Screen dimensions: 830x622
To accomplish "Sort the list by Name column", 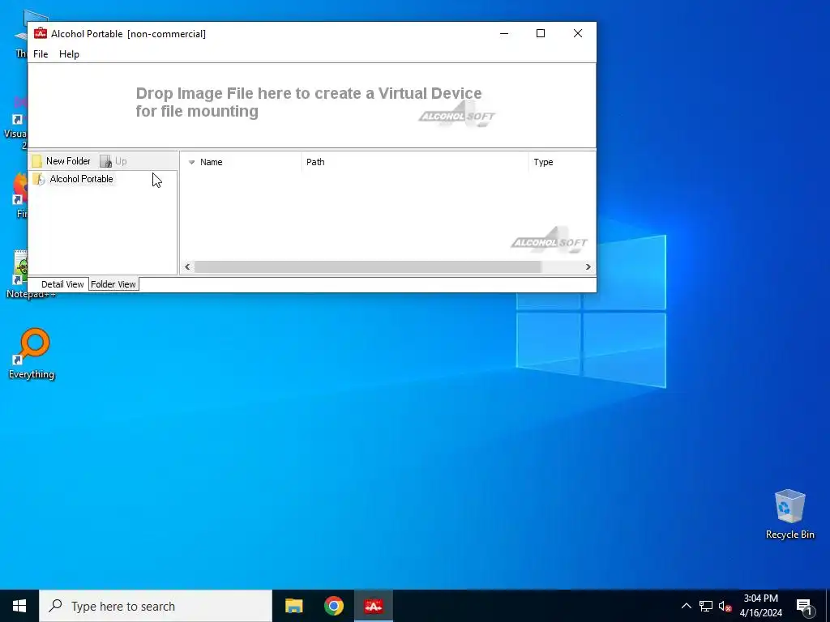I will [241, 162].
